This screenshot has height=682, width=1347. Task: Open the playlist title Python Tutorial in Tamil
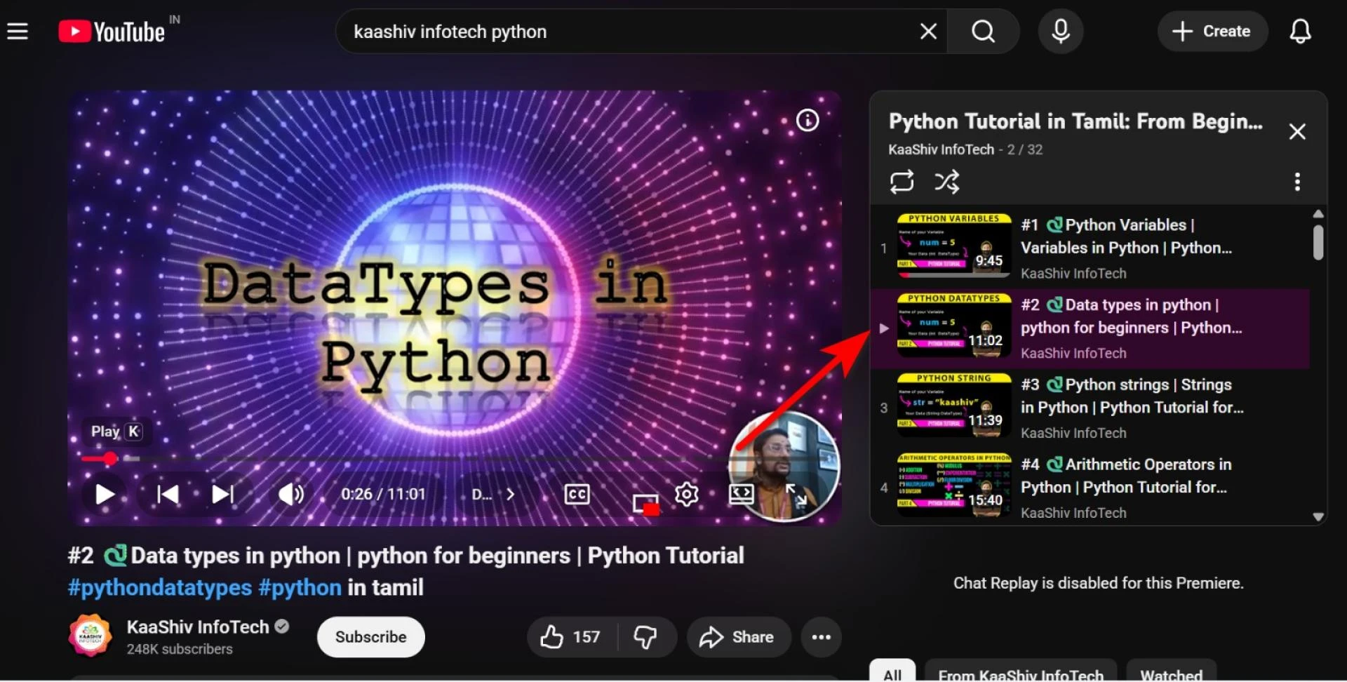(x=1075, y=121)
